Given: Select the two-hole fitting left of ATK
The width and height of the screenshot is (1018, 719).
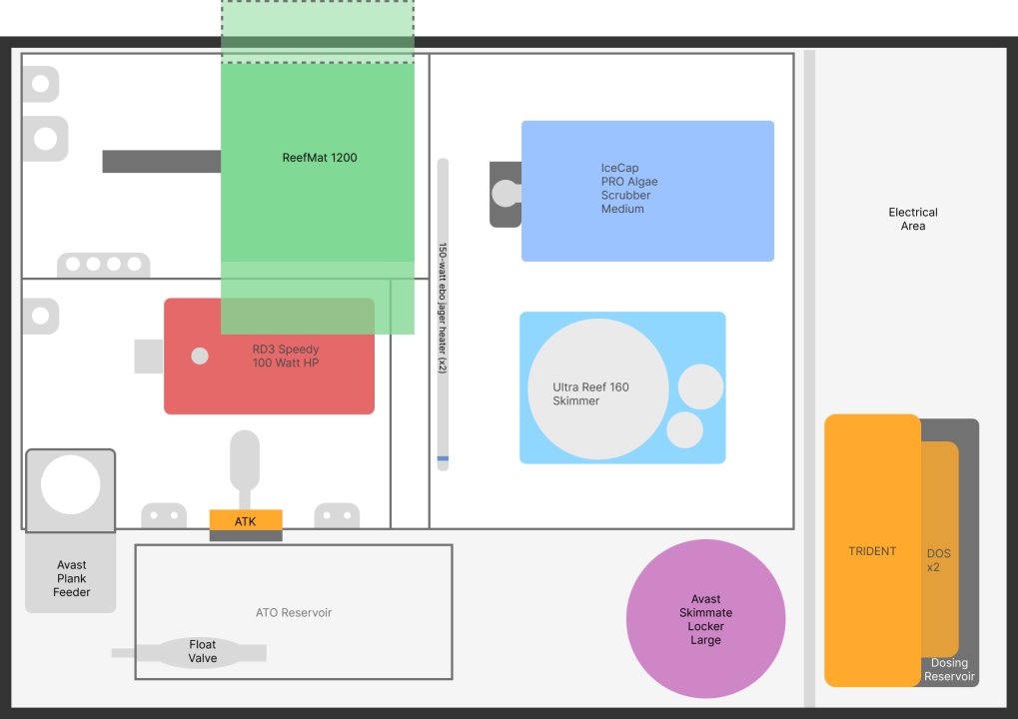Looking at the screenshot, I should click(164, 515).
